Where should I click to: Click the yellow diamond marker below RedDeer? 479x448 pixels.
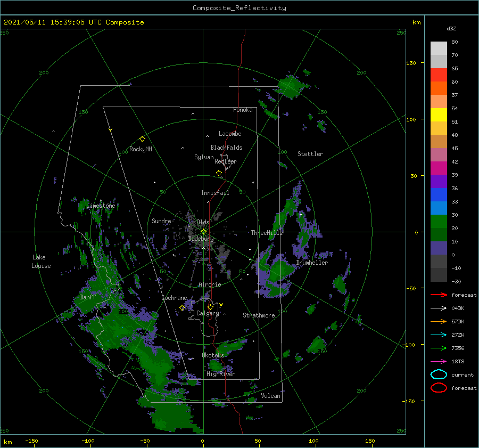point(219,173)
